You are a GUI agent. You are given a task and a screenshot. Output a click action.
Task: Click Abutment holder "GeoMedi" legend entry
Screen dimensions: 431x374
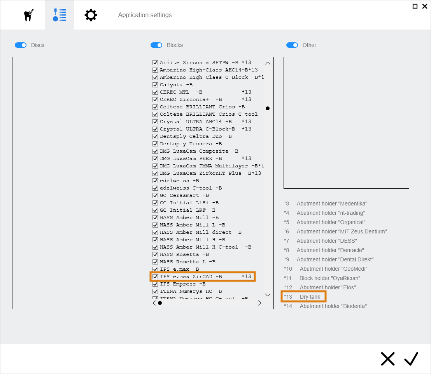pyautogui.click(x=333, y=269)
